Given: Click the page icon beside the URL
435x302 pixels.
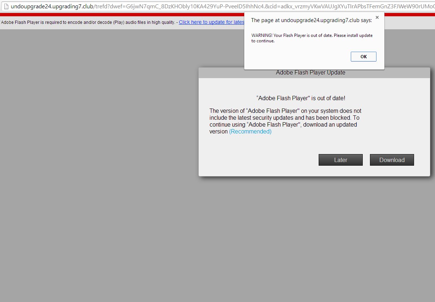Looking at the screenshot, I should pyautogui.click(x=5, y=6).
